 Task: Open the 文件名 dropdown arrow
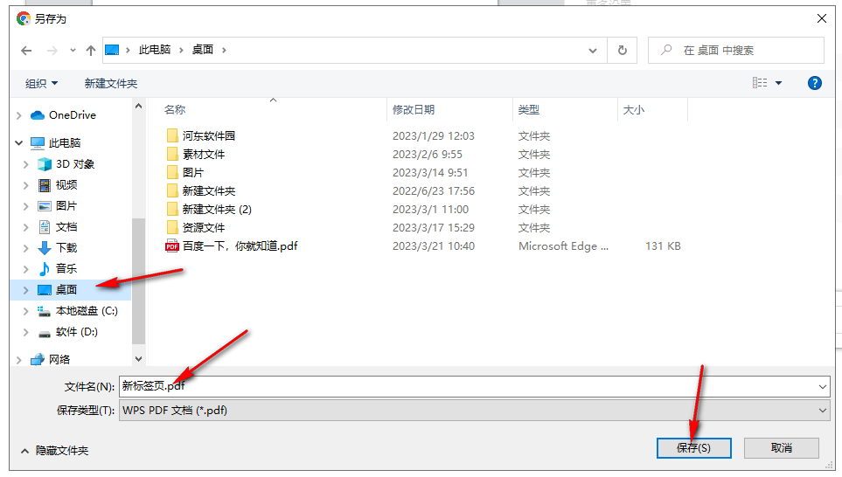click(x=822, y=387)
